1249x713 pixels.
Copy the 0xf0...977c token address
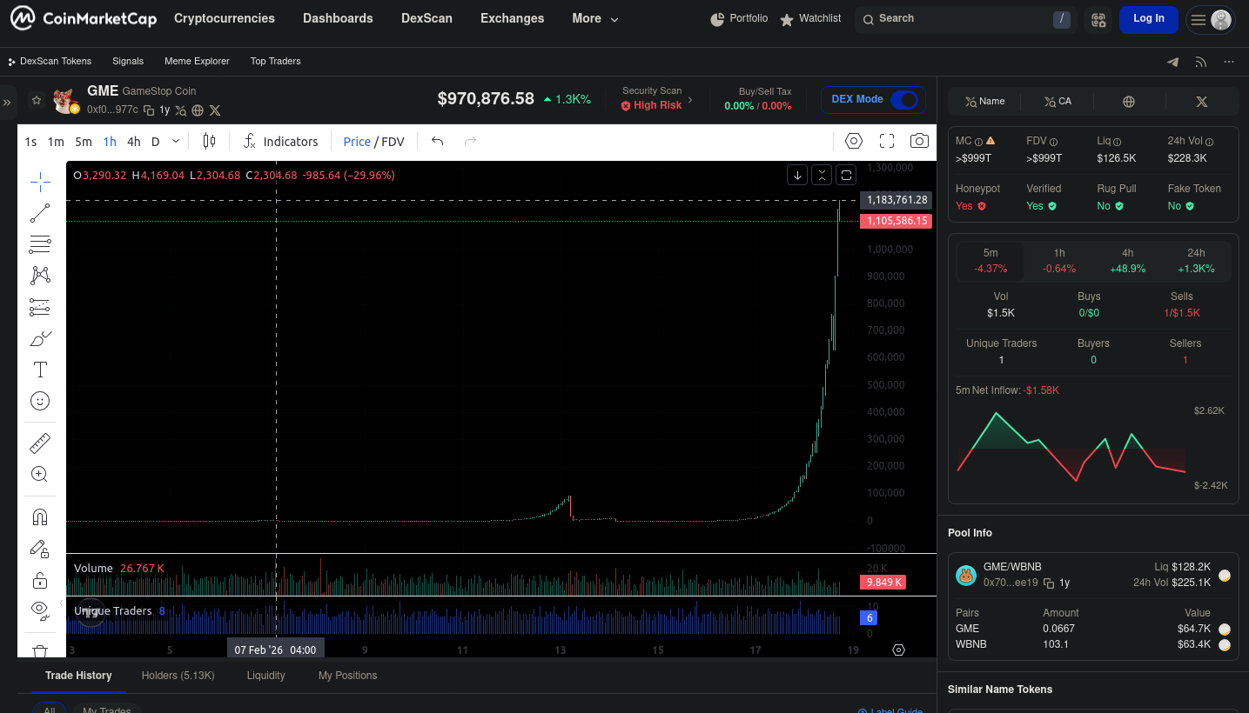(149, 110)
